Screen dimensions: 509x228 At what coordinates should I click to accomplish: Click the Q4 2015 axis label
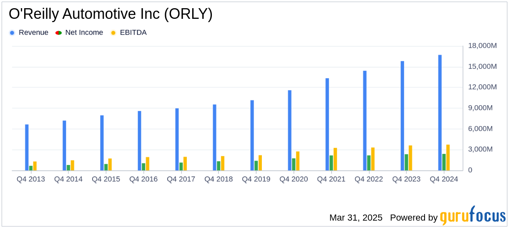106,179
